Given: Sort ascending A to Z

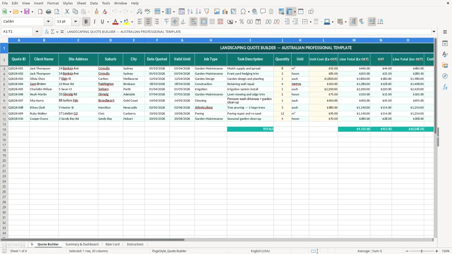Looking at the screenshot, I should click(190, 12).
